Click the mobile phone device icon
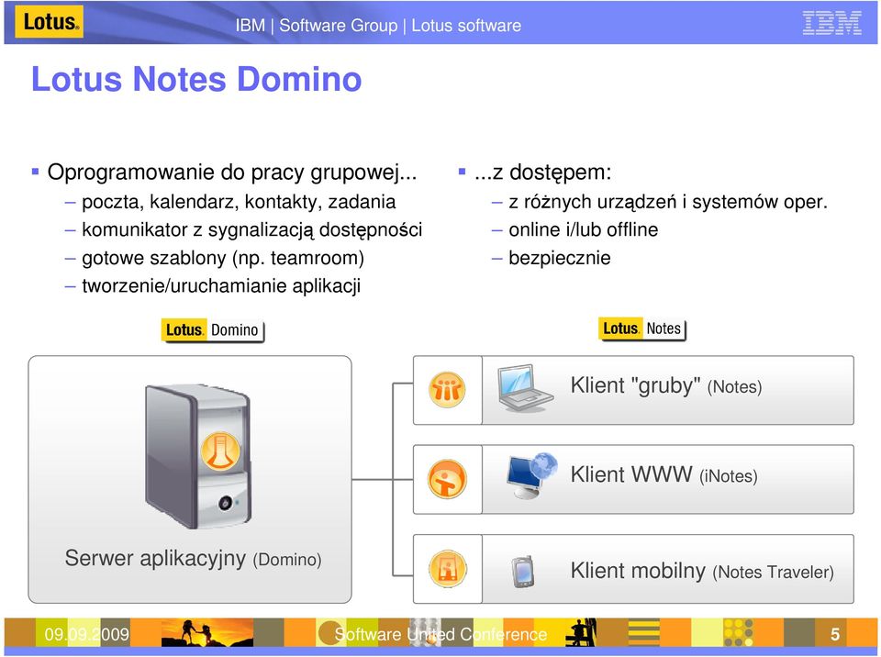Screen dimensions: 881x657 point(522,572)
